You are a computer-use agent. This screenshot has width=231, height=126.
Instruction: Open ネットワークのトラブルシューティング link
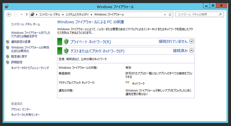tap(30, 68)
